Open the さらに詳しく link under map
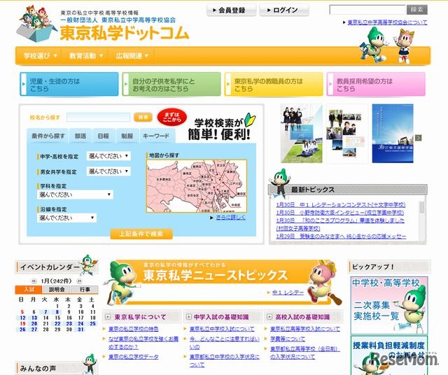The height and width of the screenshot is (375, 448). [230, 218]
